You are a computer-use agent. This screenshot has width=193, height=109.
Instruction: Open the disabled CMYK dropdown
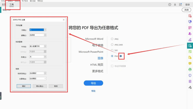pos(38,52)
